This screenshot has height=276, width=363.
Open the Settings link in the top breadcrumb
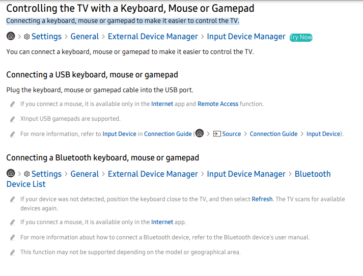[x=46, y=37]
